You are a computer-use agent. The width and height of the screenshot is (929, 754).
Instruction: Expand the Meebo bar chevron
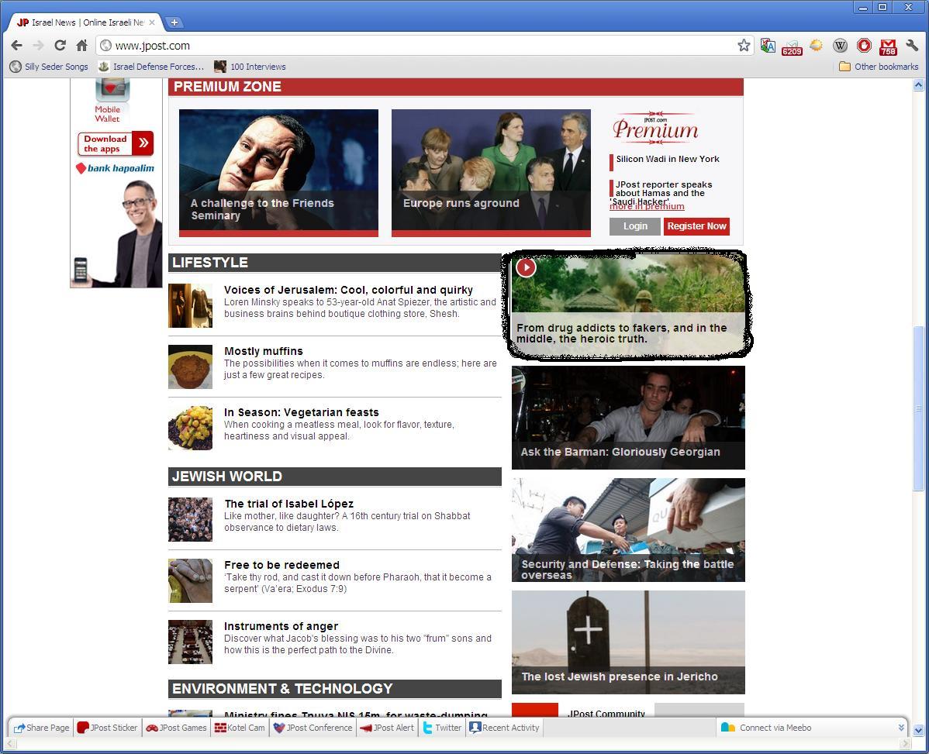[x=901, y=728]
